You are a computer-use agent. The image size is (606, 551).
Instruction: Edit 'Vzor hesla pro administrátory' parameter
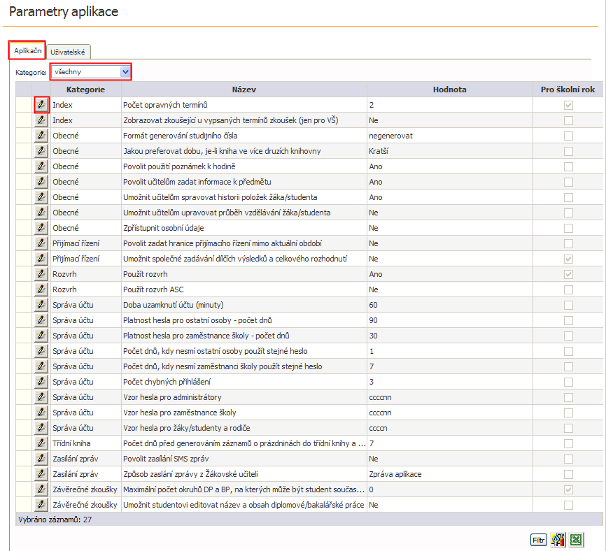(x=41, y=397)
